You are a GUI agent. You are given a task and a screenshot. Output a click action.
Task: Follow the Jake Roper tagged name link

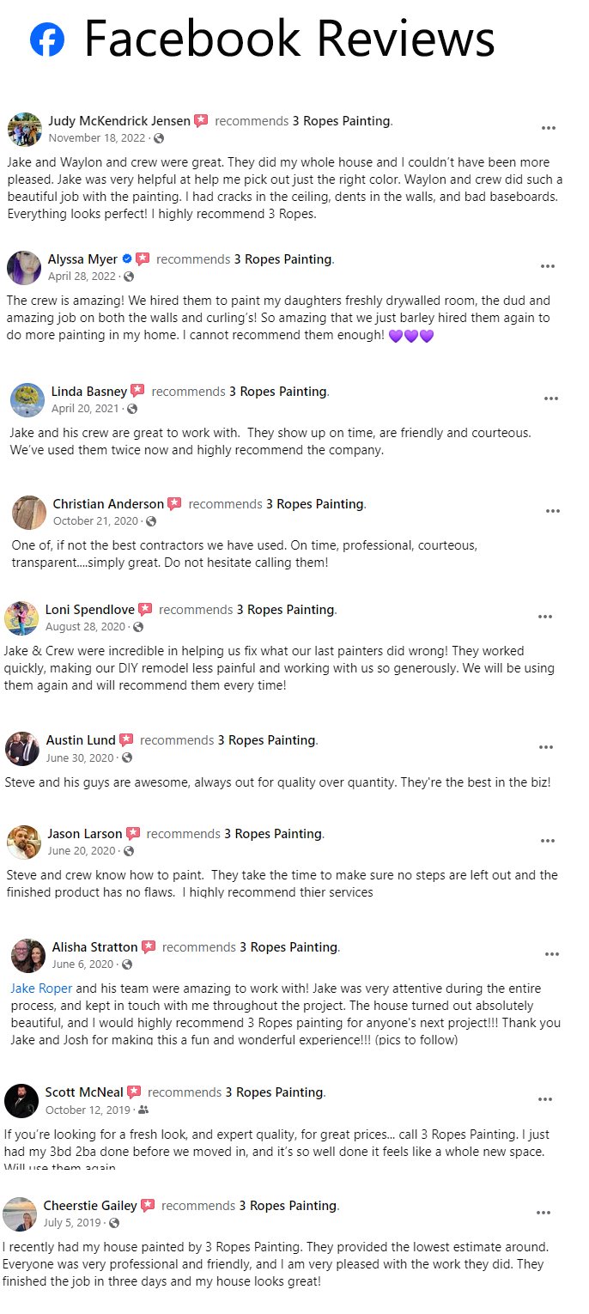(42, 989)
